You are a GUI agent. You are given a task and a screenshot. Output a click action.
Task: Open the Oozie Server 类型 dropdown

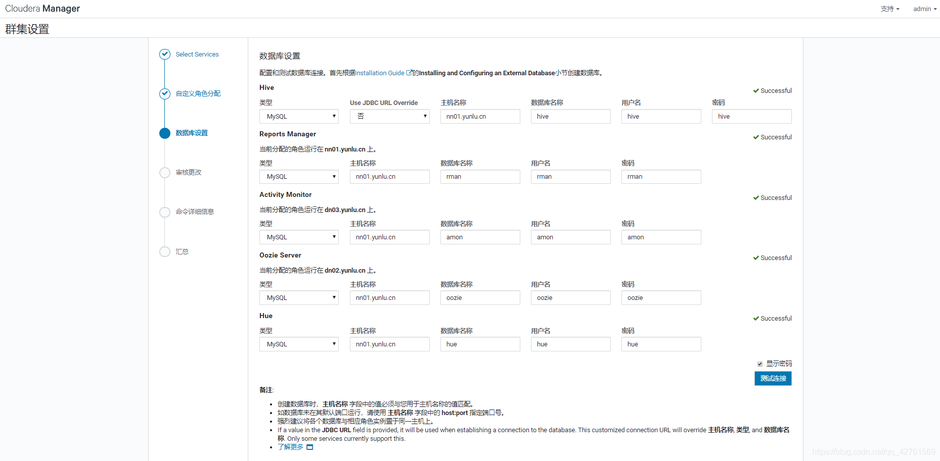coord(299,298)
